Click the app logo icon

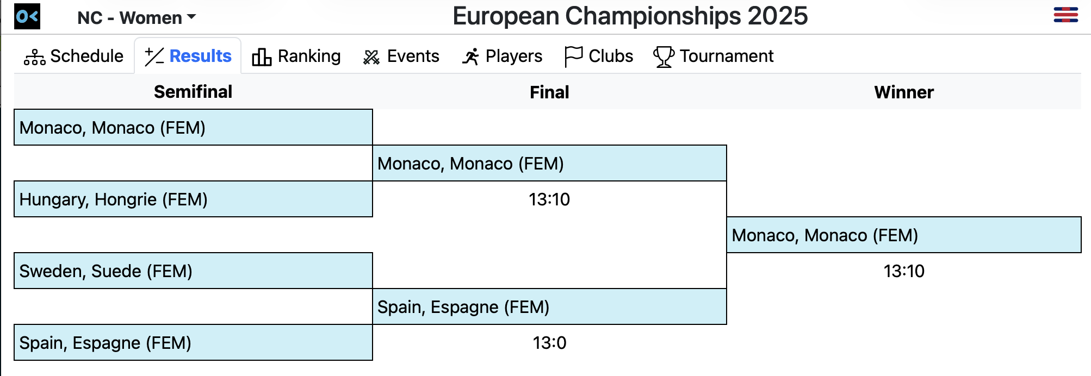point(27,17)
